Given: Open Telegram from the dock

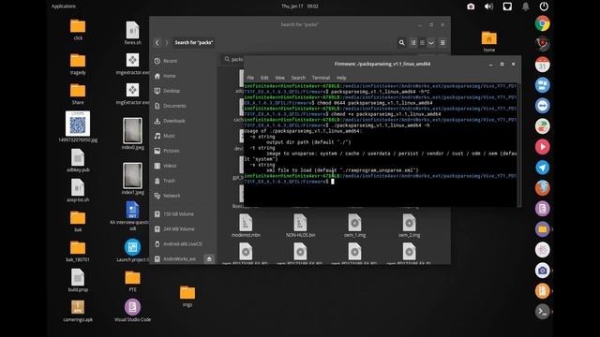Looking at the screenshot, I should (542, 168).
